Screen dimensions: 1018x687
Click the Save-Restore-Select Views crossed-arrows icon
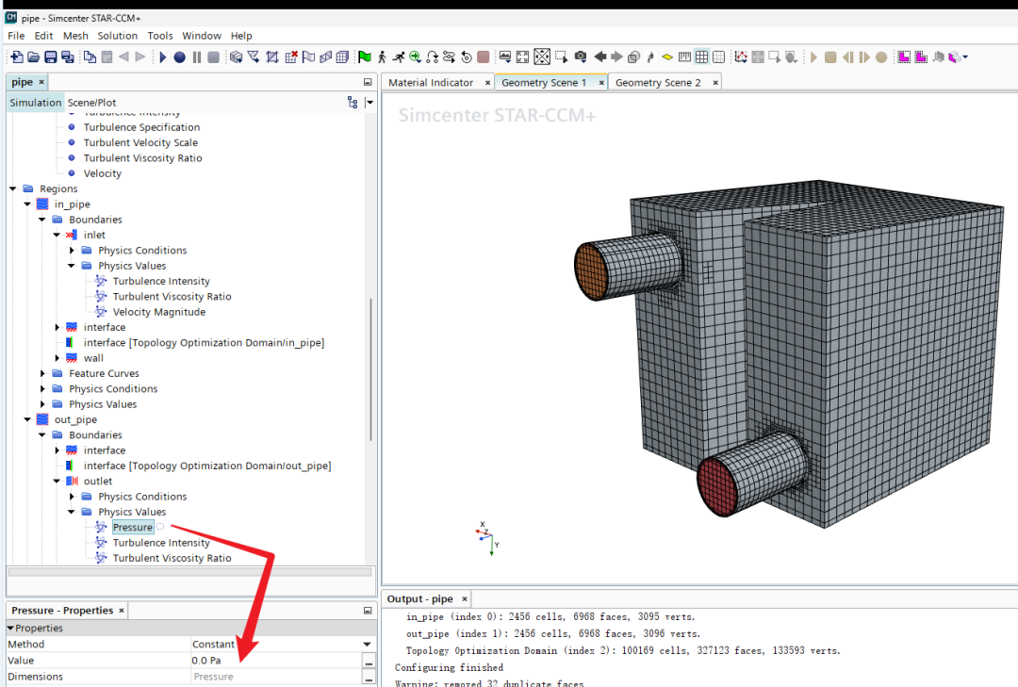point(542,57)
